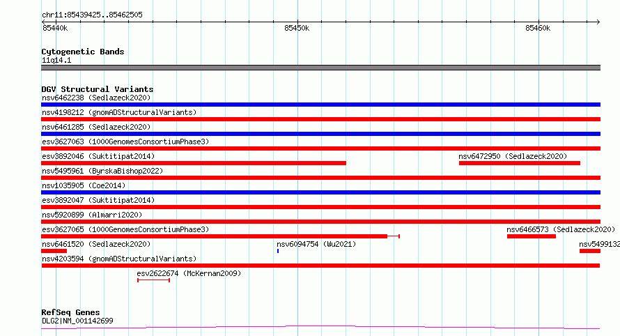Viewport: 620px width, 336px height.
Task: Open esv2622674 (McKernan2009) label
Action: [x=189, y=273]
